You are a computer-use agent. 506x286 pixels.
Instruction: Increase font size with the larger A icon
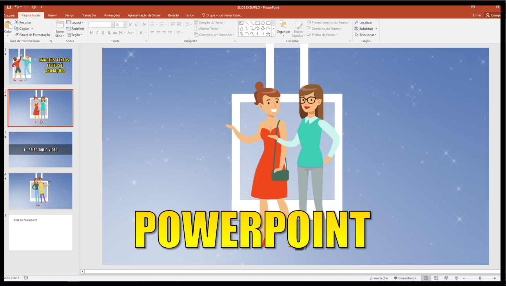131,24
